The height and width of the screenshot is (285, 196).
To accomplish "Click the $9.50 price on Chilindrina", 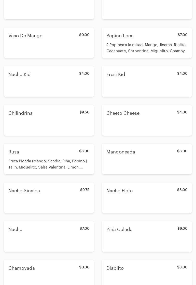I will [84, 112].
